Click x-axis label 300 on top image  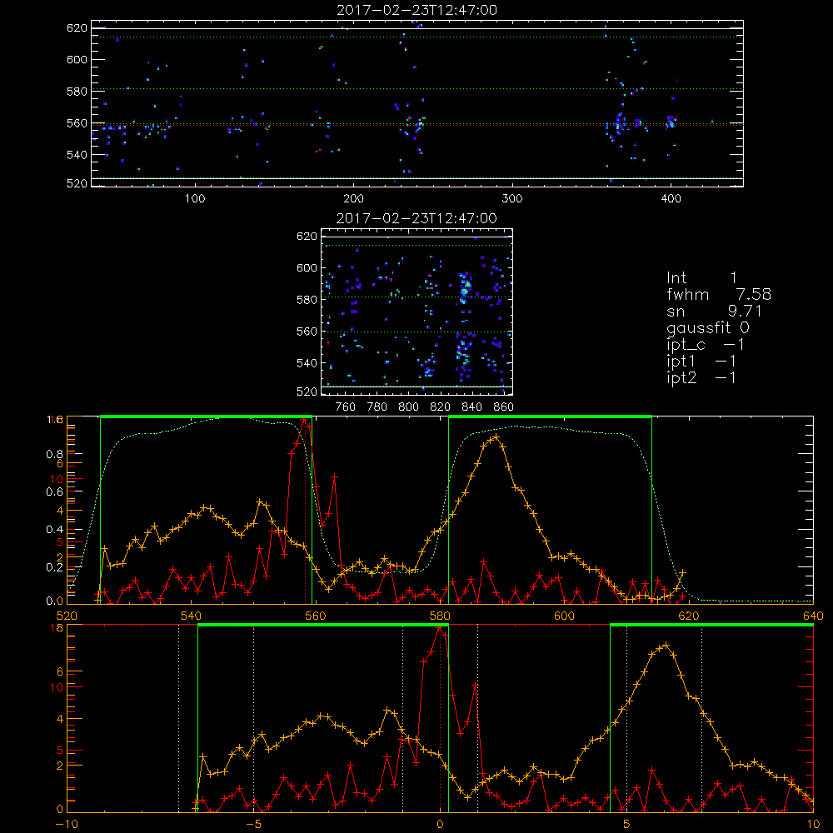click(512, 199)
